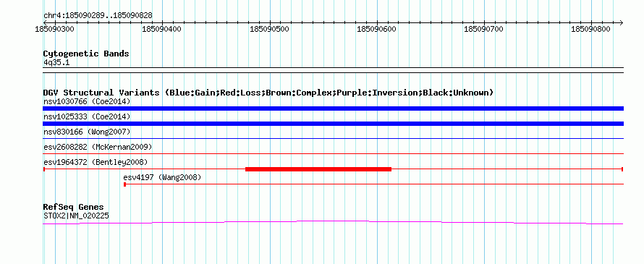Open variant esv4197 (Wang2008) label
Viewport: 644px width, 264px height.
click(162, 177)
